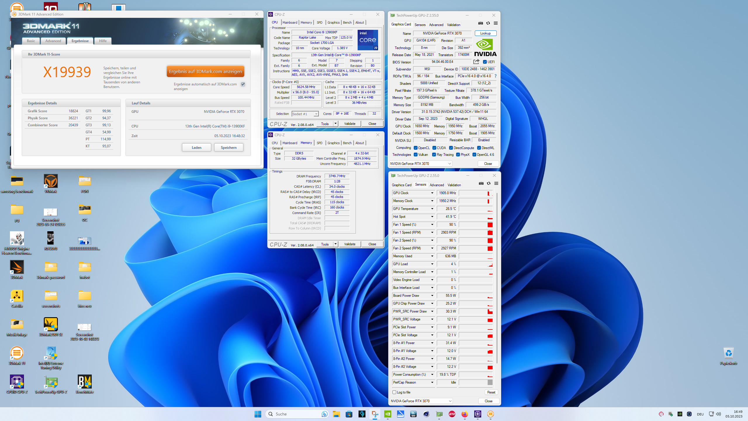
Task: Click the Speichern button
Action: pyautogui.click(x=228, y=148)
